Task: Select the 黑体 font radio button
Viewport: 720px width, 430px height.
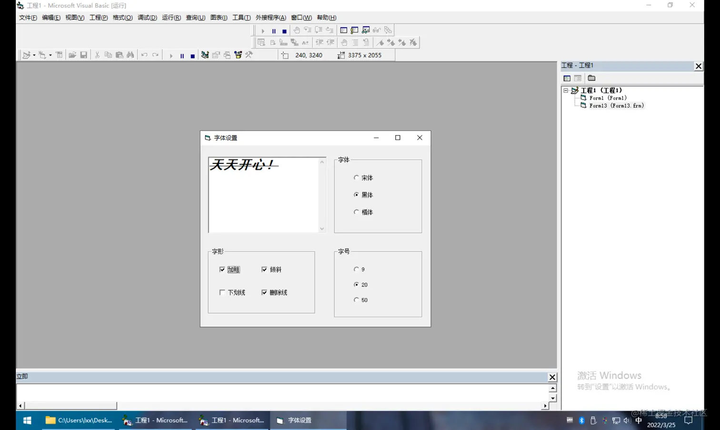Action: click(363, 195)
